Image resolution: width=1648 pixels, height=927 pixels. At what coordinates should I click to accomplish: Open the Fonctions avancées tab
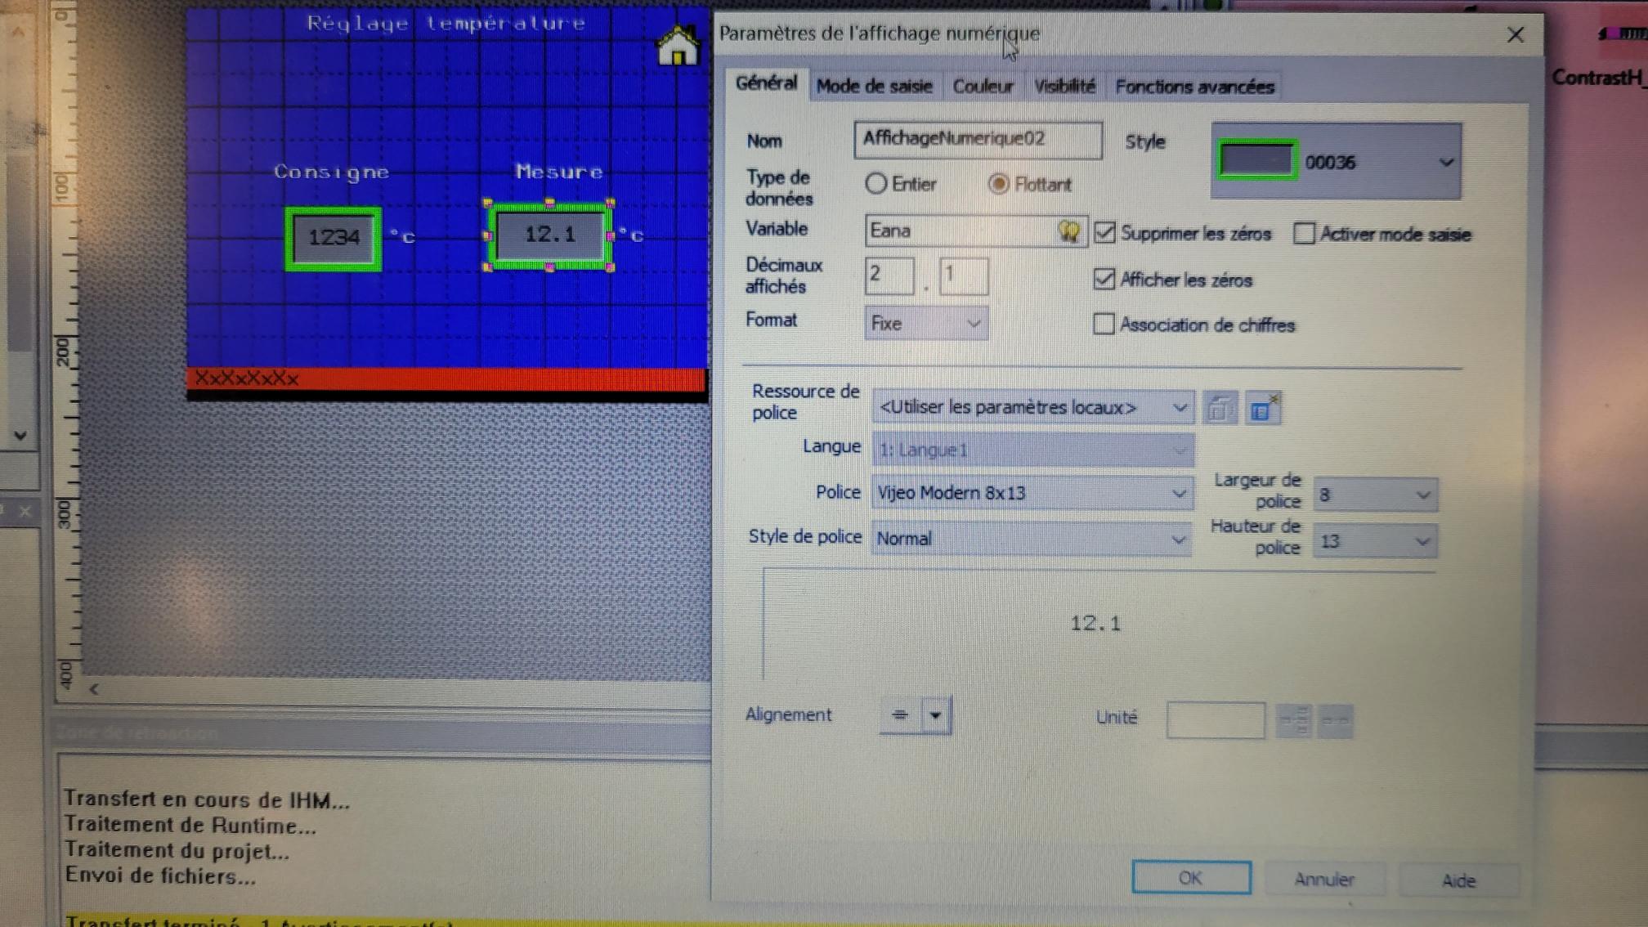(x=1193, y=87)
